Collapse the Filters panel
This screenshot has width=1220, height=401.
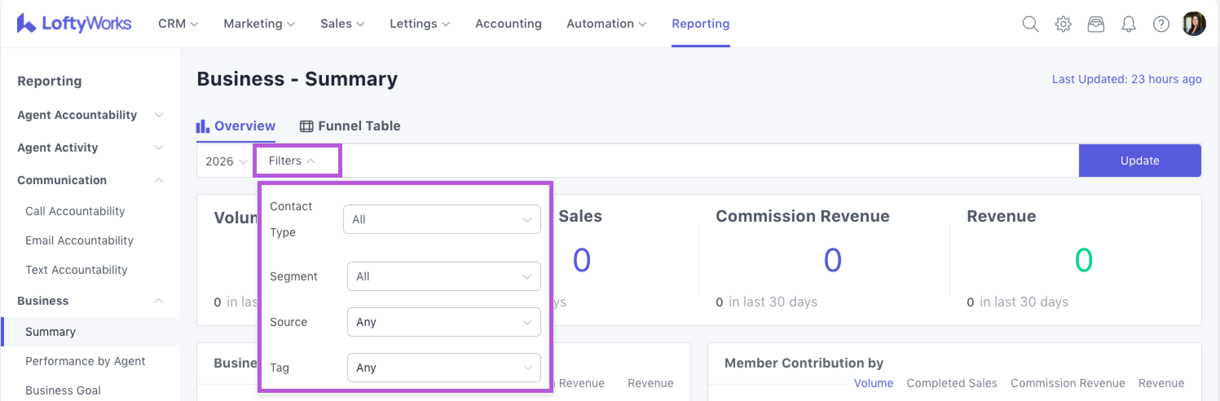click(x=292, y=161)
